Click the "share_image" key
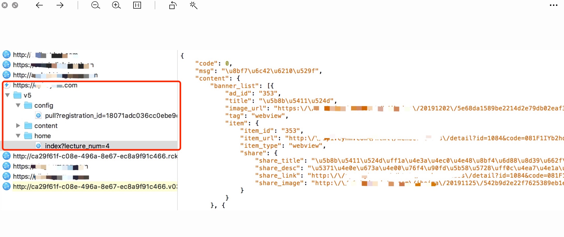This screenshot has width=564, height=237. pyautogui.click(x=279, y=183)
